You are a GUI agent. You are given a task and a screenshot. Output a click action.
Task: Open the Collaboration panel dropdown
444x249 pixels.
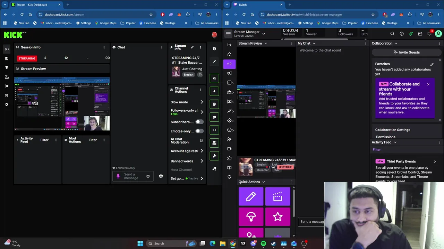pyautogui.click(x=396, y=44)
